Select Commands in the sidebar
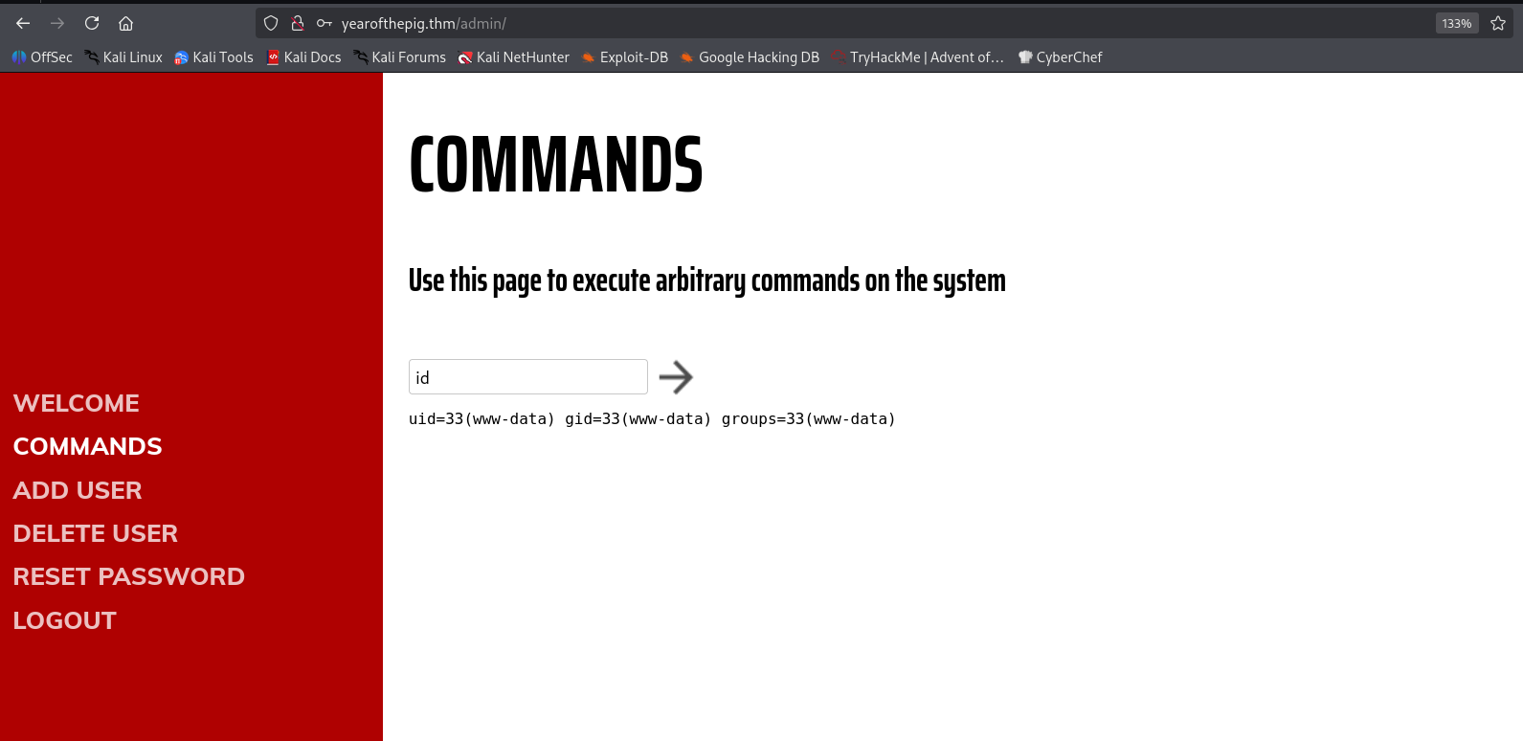Image resolution: width=1523 pixels, height=741 pixels. click(88, 446)
